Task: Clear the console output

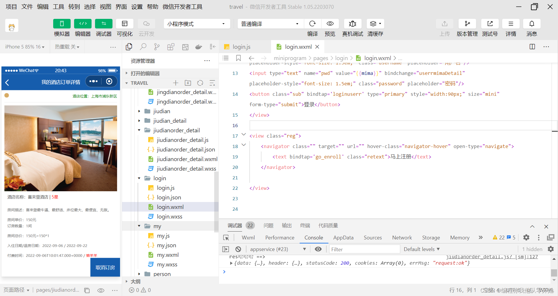Action: (238, 249)
